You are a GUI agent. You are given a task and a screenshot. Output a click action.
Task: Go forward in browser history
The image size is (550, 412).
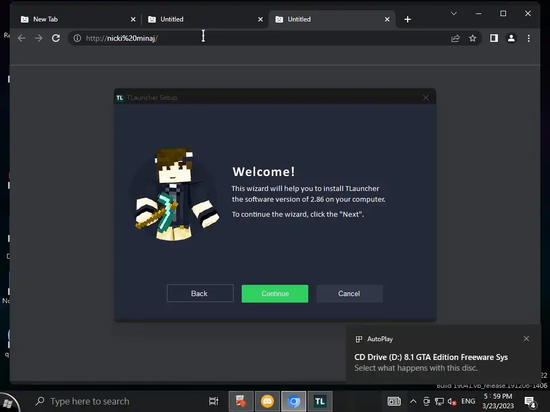click(39, 38)
